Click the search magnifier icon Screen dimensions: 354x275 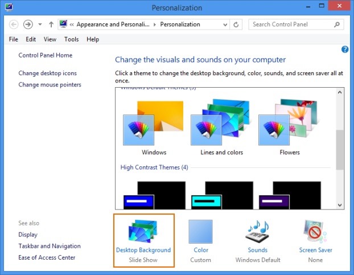(x=336, y=24)
